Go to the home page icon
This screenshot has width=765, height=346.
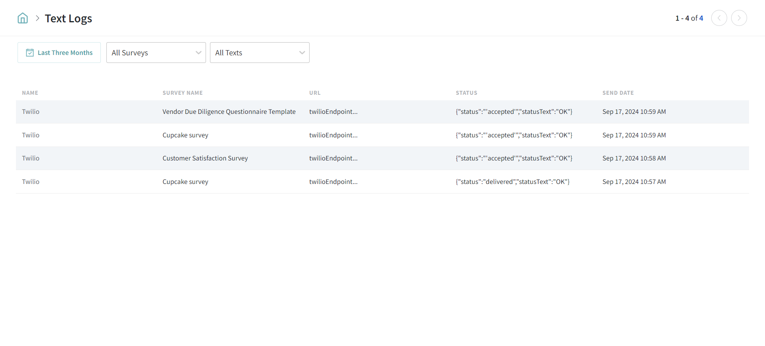tap(23, 18)
